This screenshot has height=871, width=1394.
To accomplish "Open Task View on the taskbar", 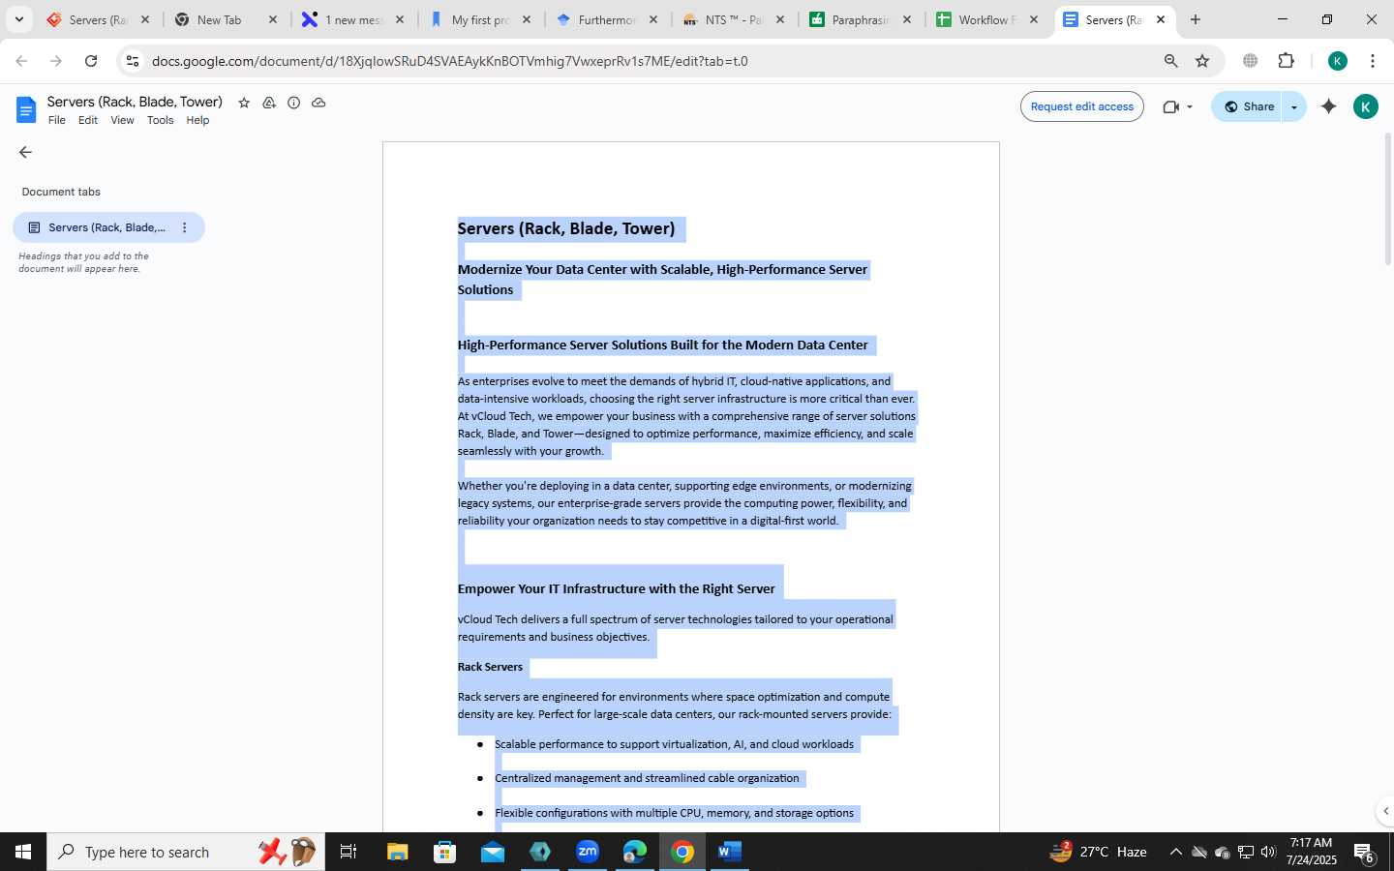I will (348, 852).
